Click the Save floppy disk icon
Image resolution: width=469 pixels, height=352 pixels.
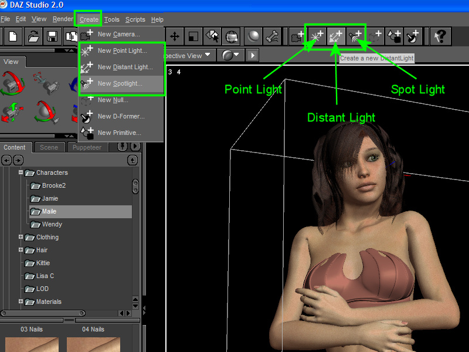point(52,37)
